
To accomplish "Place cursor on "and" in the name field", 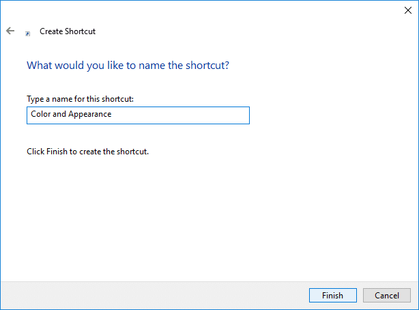I will click(59, 115).
